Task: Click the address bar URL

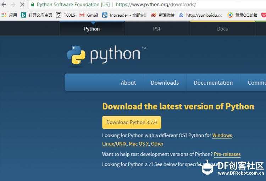Action: point(156,5)
